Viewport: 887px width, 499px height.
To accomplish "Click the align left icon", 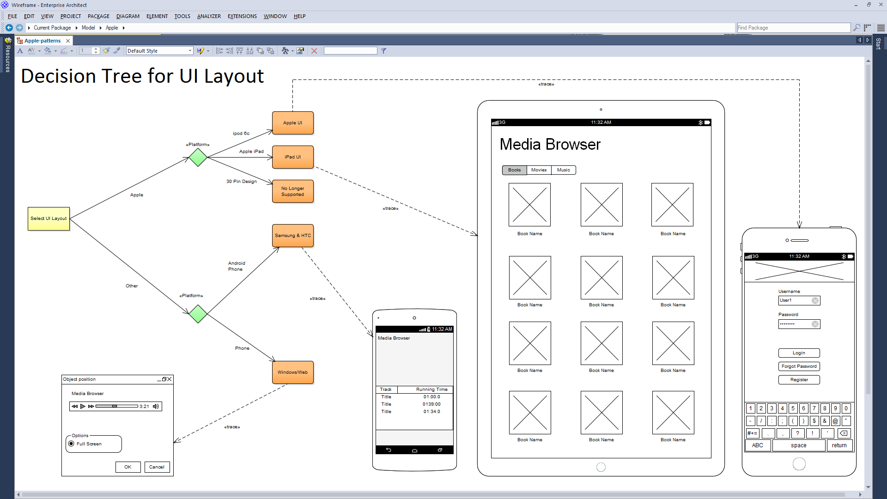I will pos(219,51).
